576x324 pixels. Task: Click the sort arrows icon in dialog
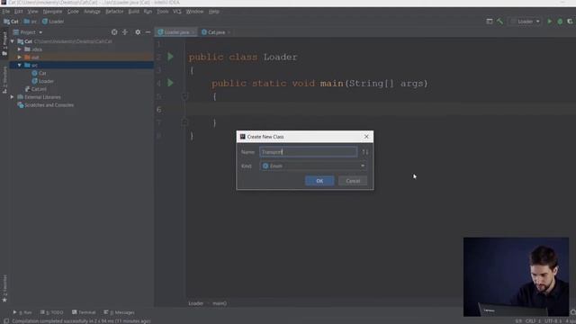365,152
